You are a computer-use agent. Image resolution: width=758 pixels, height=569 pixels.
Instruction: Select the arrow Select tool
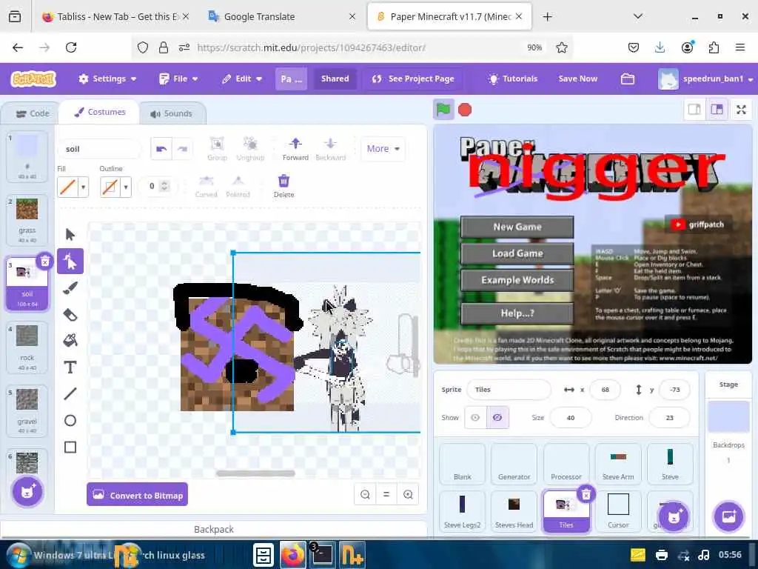click(70, 235)
